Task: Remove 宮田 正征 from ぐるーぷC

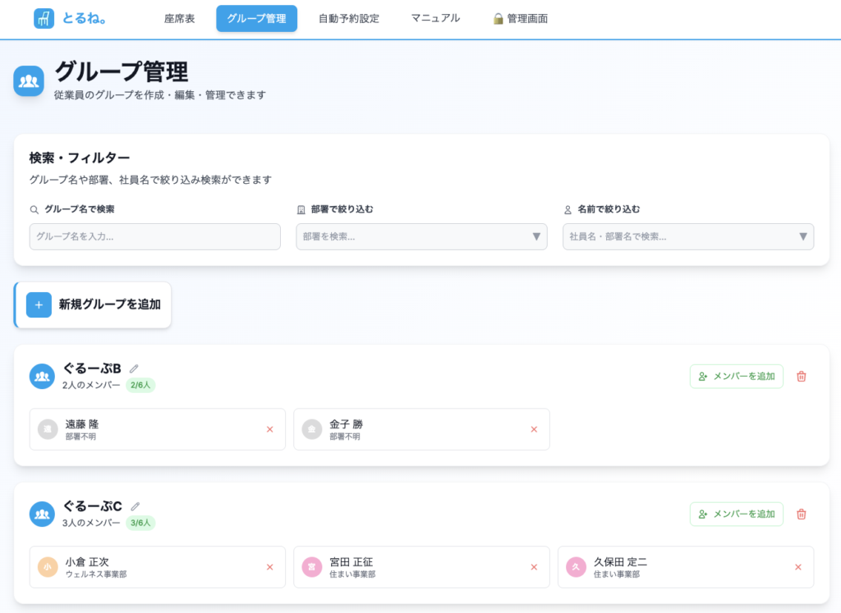Action: pos(534,567)
